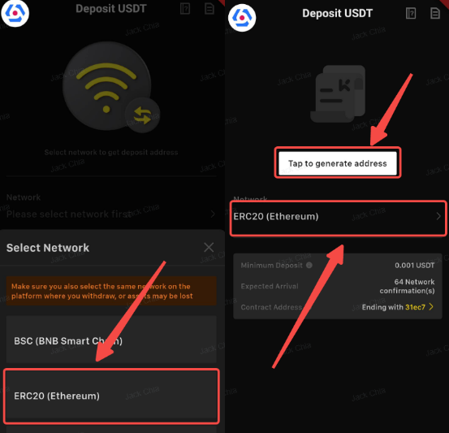This screenshot has width=449, height=433.
Task: Open deposit history icon on left header
Action: pos(209,9)
